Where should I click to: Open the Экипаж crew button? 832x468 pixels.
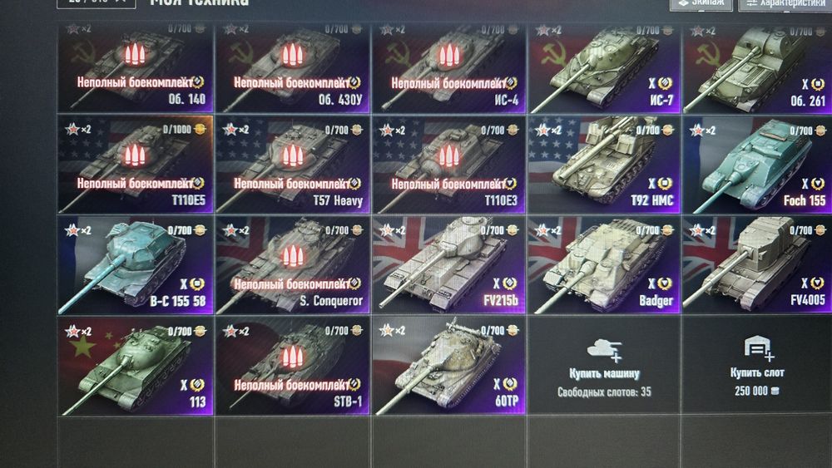click(x=701, y=3)
